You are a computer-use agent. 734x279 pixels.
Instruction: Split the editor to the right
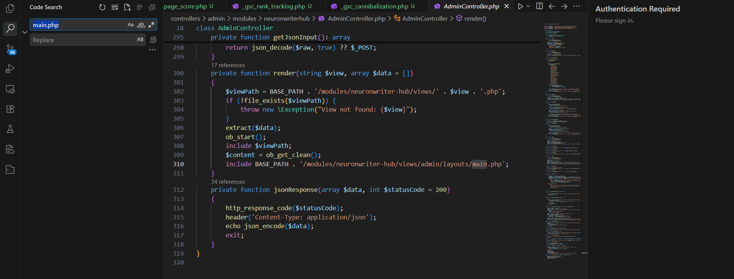(x=539, y=6)
